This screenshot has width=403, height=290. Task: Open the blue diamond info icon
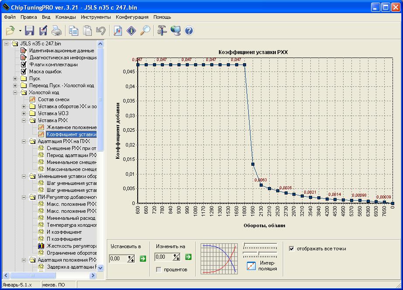131,31
